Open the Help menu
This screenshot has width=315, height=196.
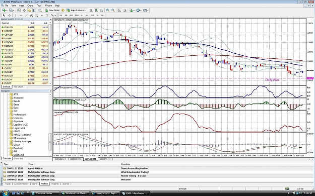point(57,6)
